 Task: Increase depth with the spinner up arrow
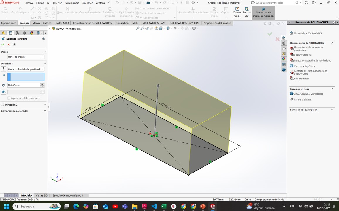[x=42, y=84]
